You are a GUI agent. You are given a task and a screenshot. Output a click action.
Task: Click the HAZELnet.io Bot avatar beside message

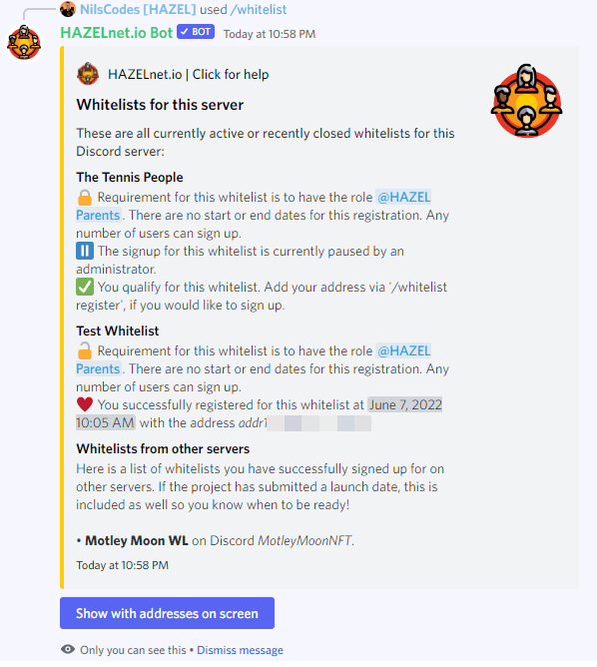point(24,43)
